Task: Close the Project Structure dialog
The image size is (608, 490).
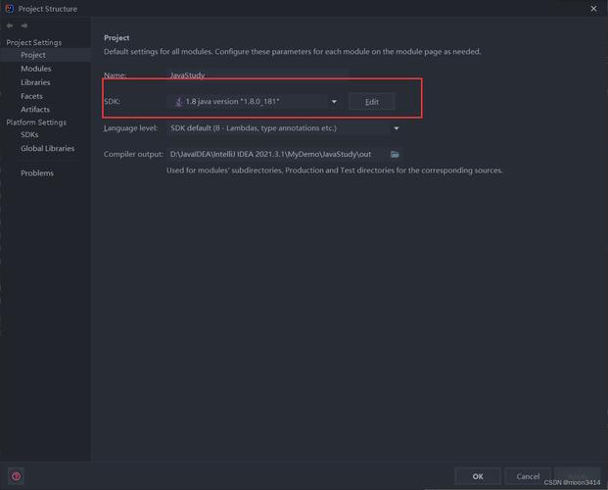Action: (x=593, y=9)
